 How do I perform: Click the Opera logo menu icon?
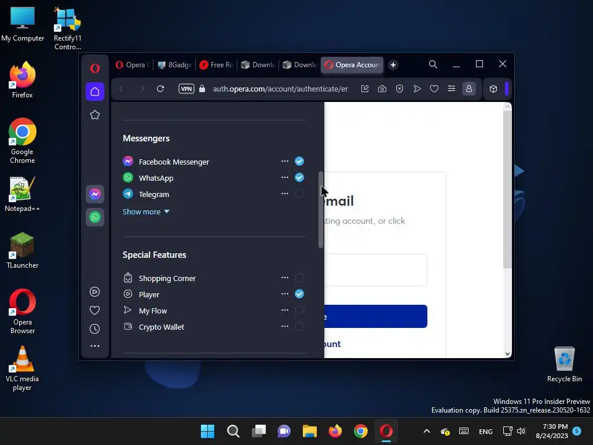point(95,68)
